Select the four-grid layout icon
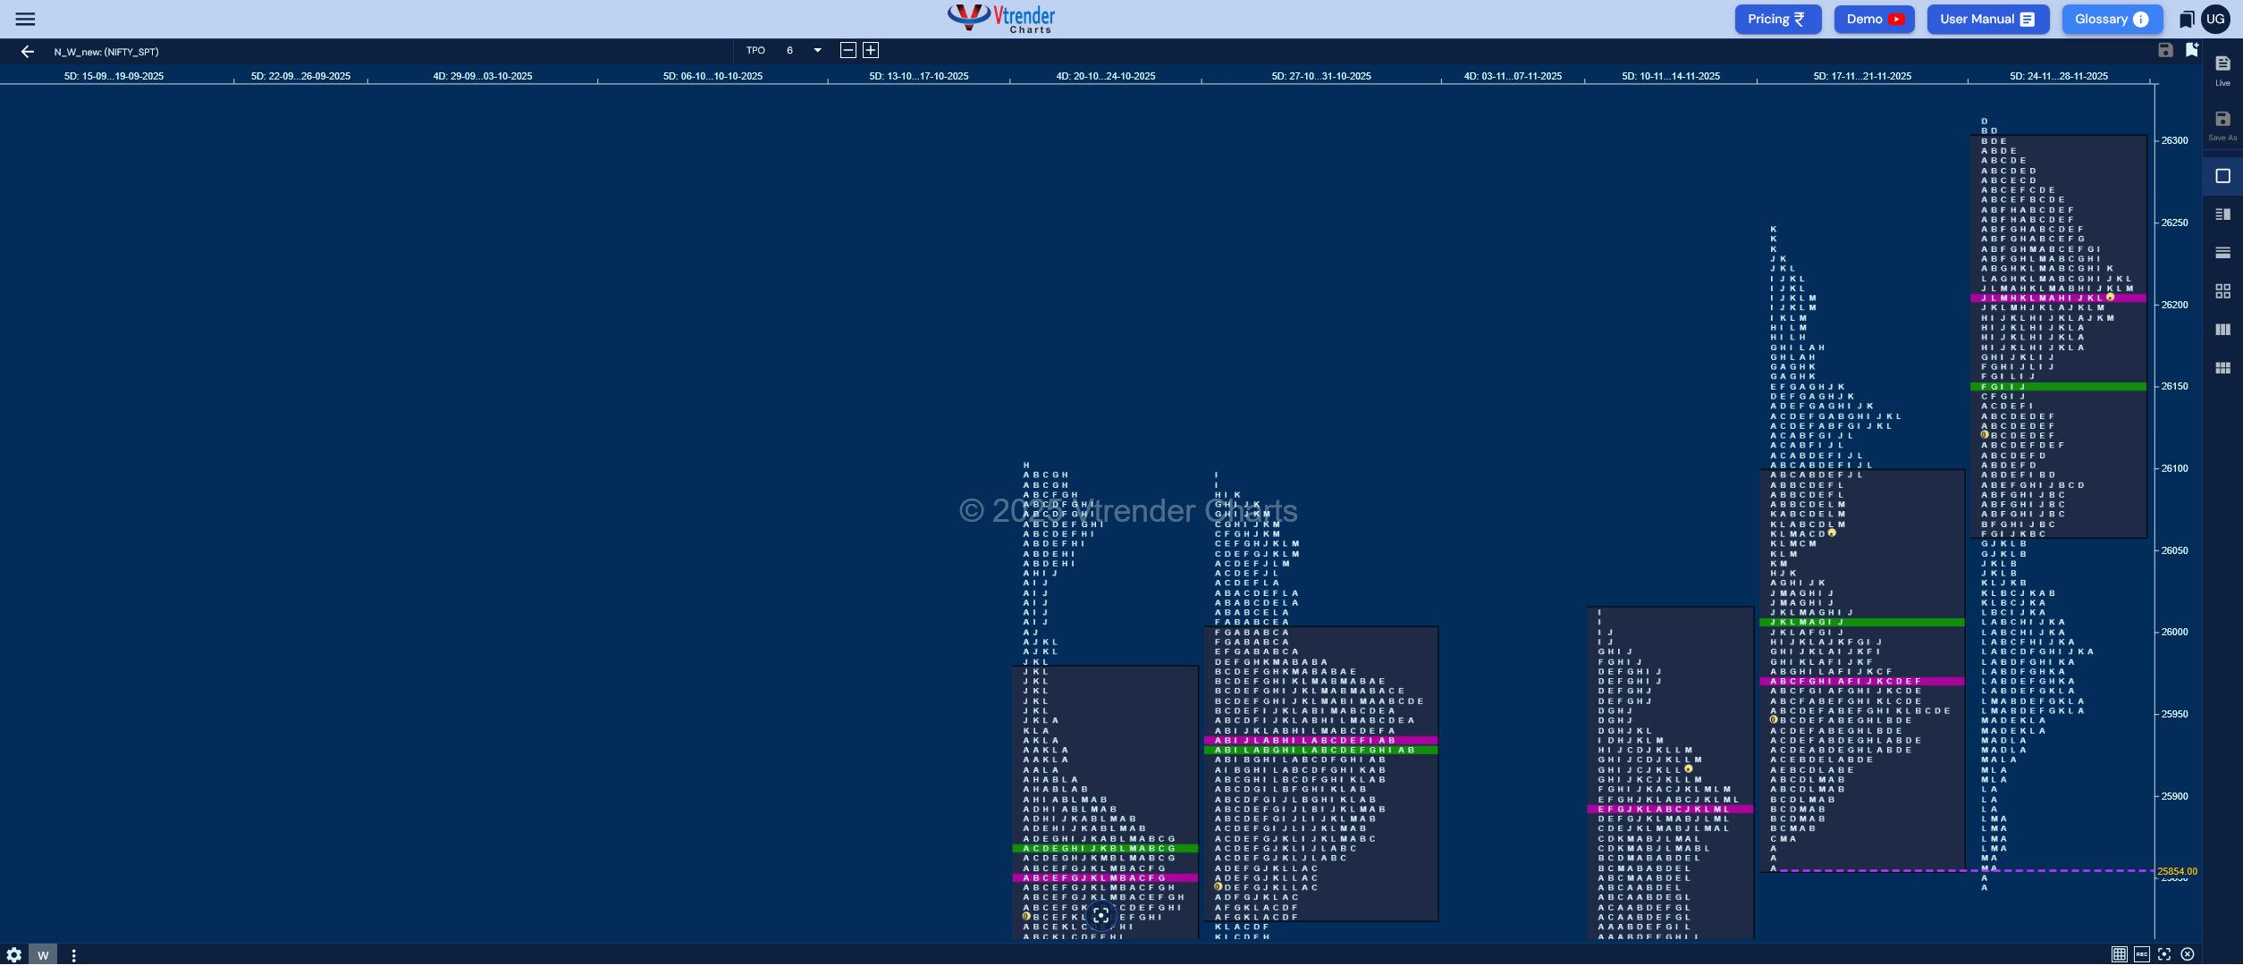 [x=2222, y=291]
